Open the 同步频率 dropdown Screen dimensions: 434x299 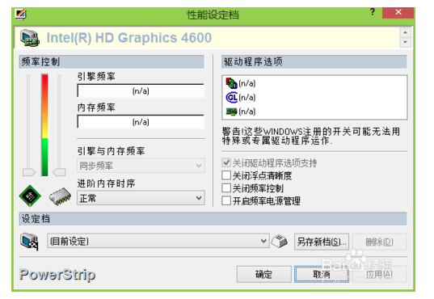coord(141,166)
